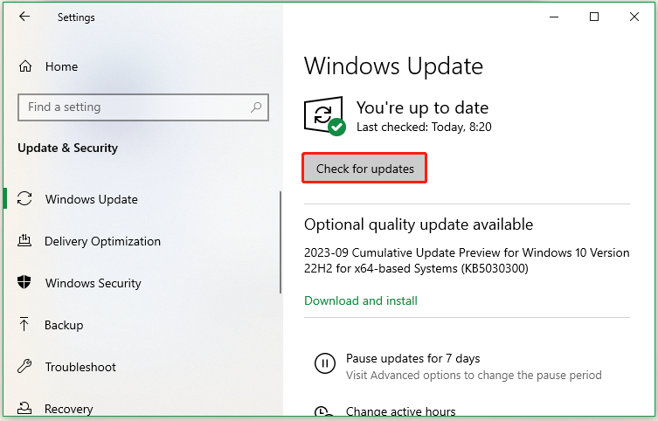Click the update status icon with green checkmark
This screenshot has width=658, height=421.
(x=325, y=116)
